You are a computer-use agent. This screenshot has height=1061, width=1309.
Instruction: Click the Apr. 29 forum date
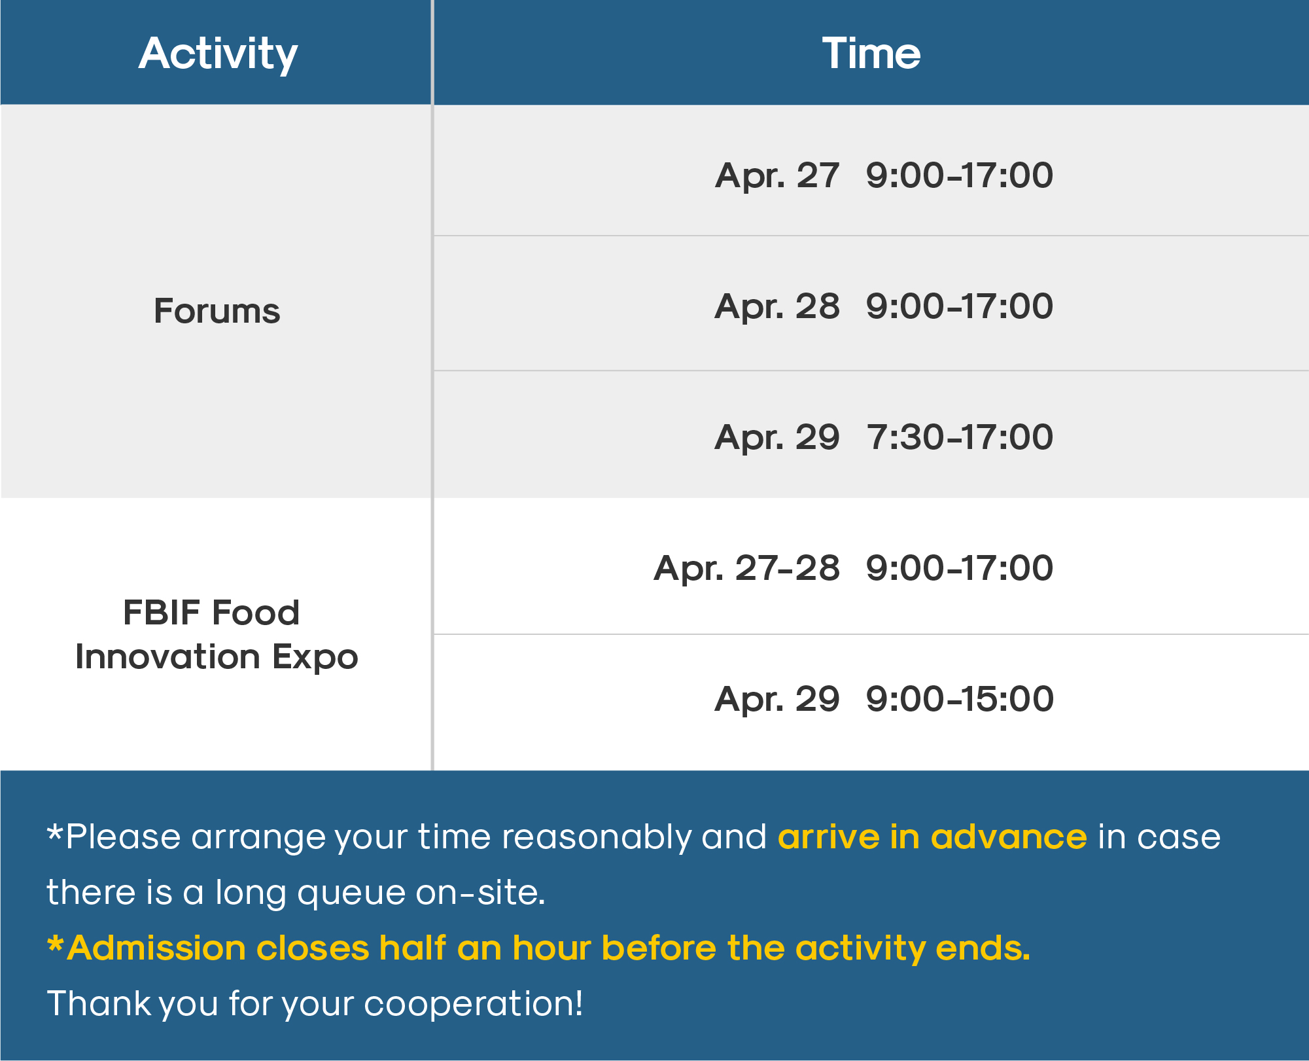pyautogui.click(x=777, y=437)
